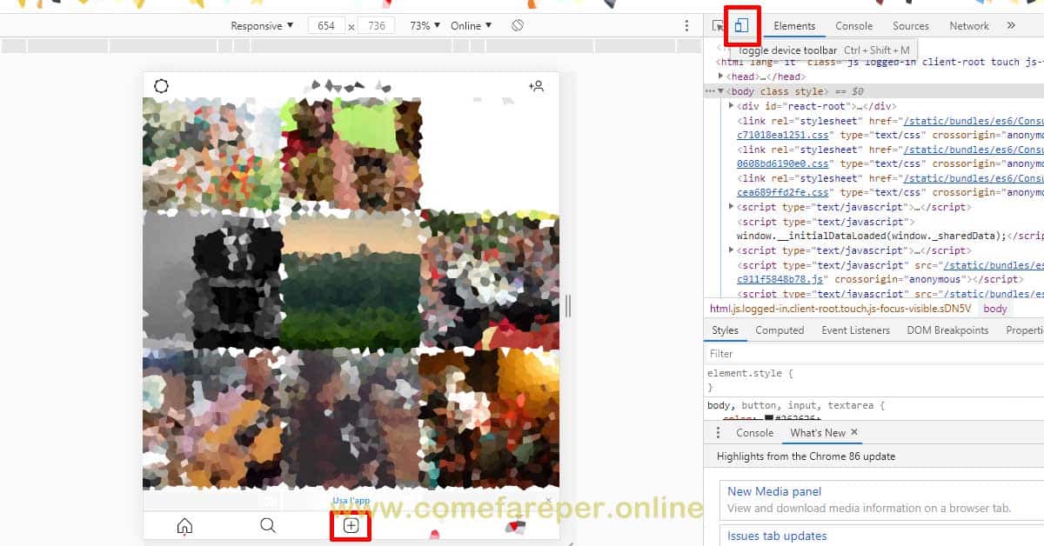Viewport: 1044px width, 546px height.
Task: Tap the new post plus icon
Action: (x=350, y=525)
